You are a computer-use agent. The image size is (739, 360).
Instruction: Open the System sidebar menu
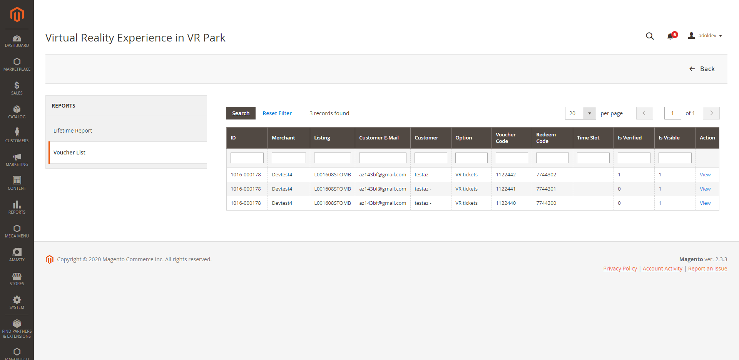pos(17,303)
